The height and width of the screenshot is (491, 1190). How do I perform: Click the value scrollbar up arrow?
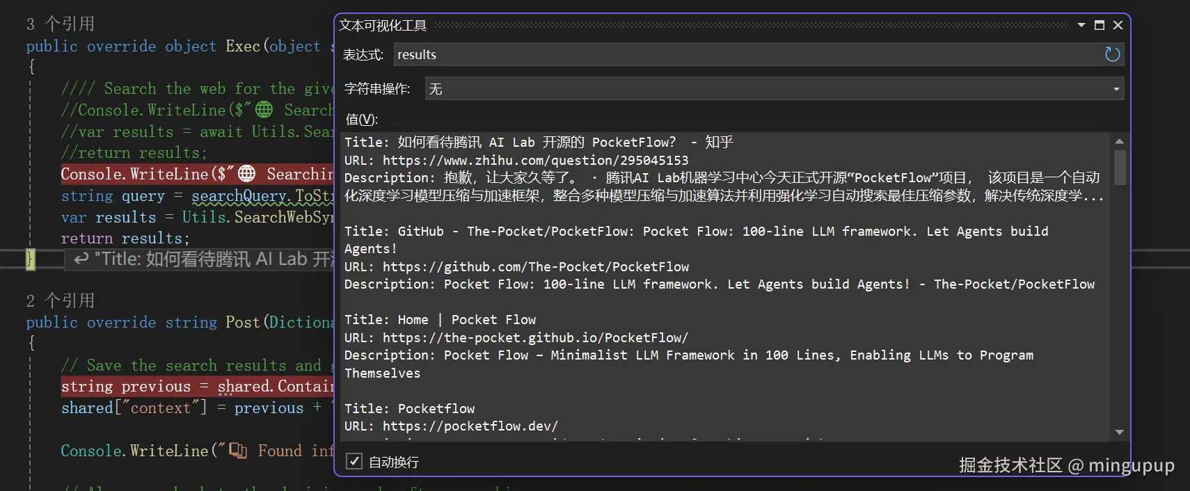coord(1119,141)
